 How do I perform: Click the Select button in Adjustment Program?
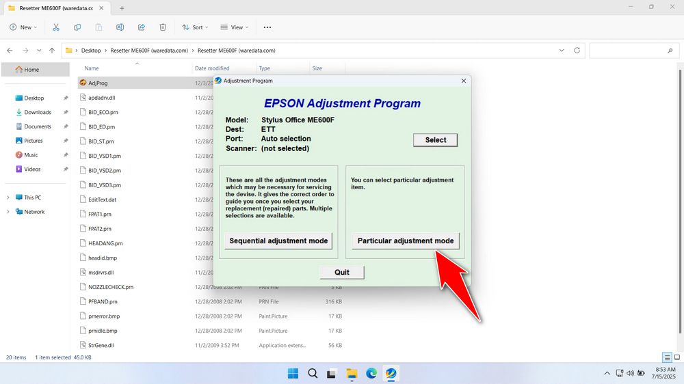(435, 140)
